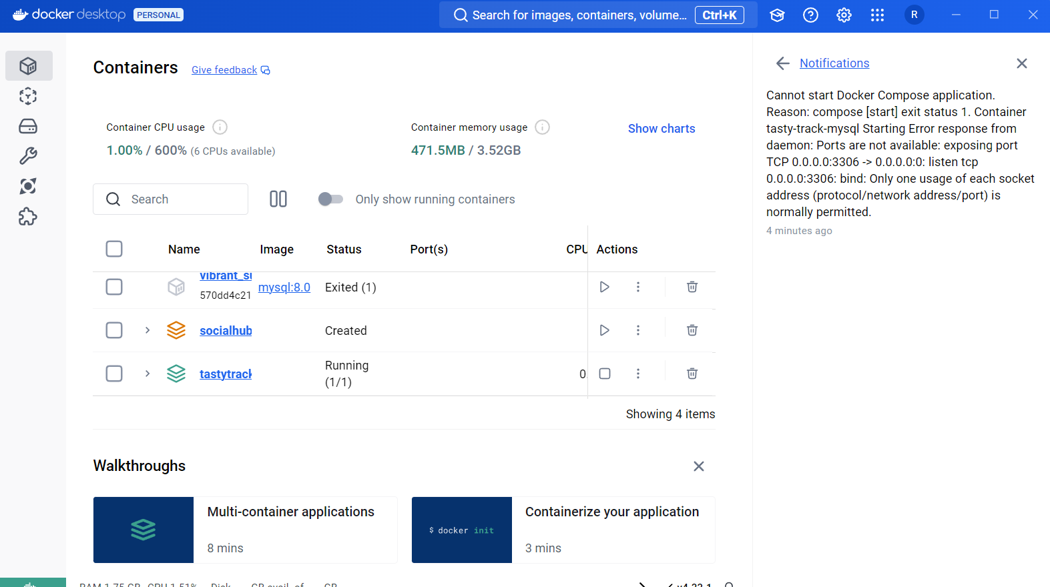Toggle Only show running containers
The width and height of the screenshot is (1050, 587).
tap(330, 199)
